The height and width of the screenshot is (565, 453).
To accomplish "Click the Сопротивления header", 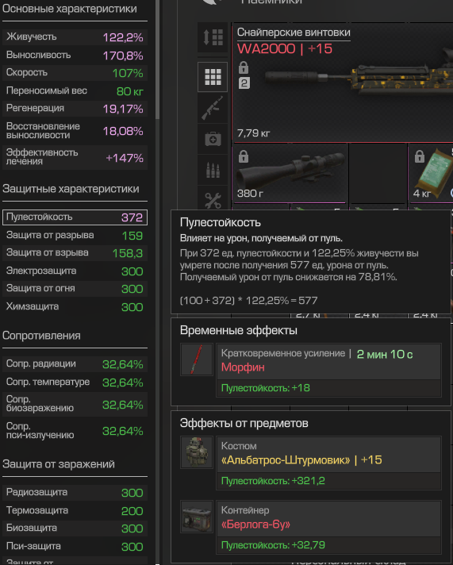I will 41,336.
